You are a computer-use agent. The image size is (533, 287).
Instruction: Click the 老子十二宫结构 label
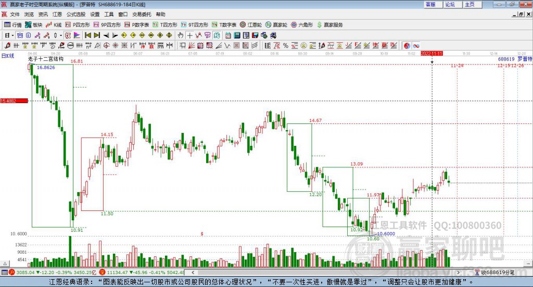tap(46, 59)
